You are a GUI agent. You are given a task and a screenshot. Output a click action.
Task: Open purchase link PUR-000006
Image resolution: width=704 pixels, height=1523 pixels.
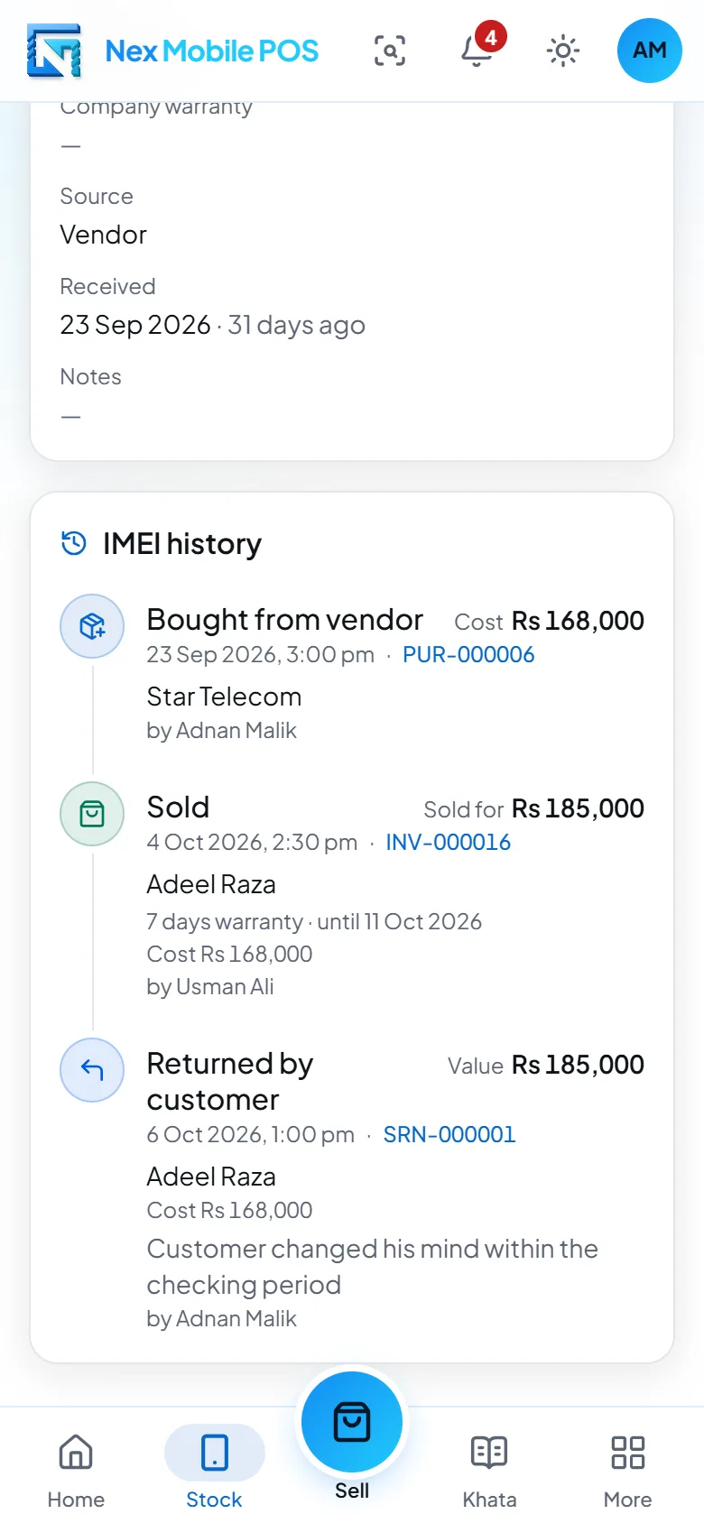pos(468,655)
